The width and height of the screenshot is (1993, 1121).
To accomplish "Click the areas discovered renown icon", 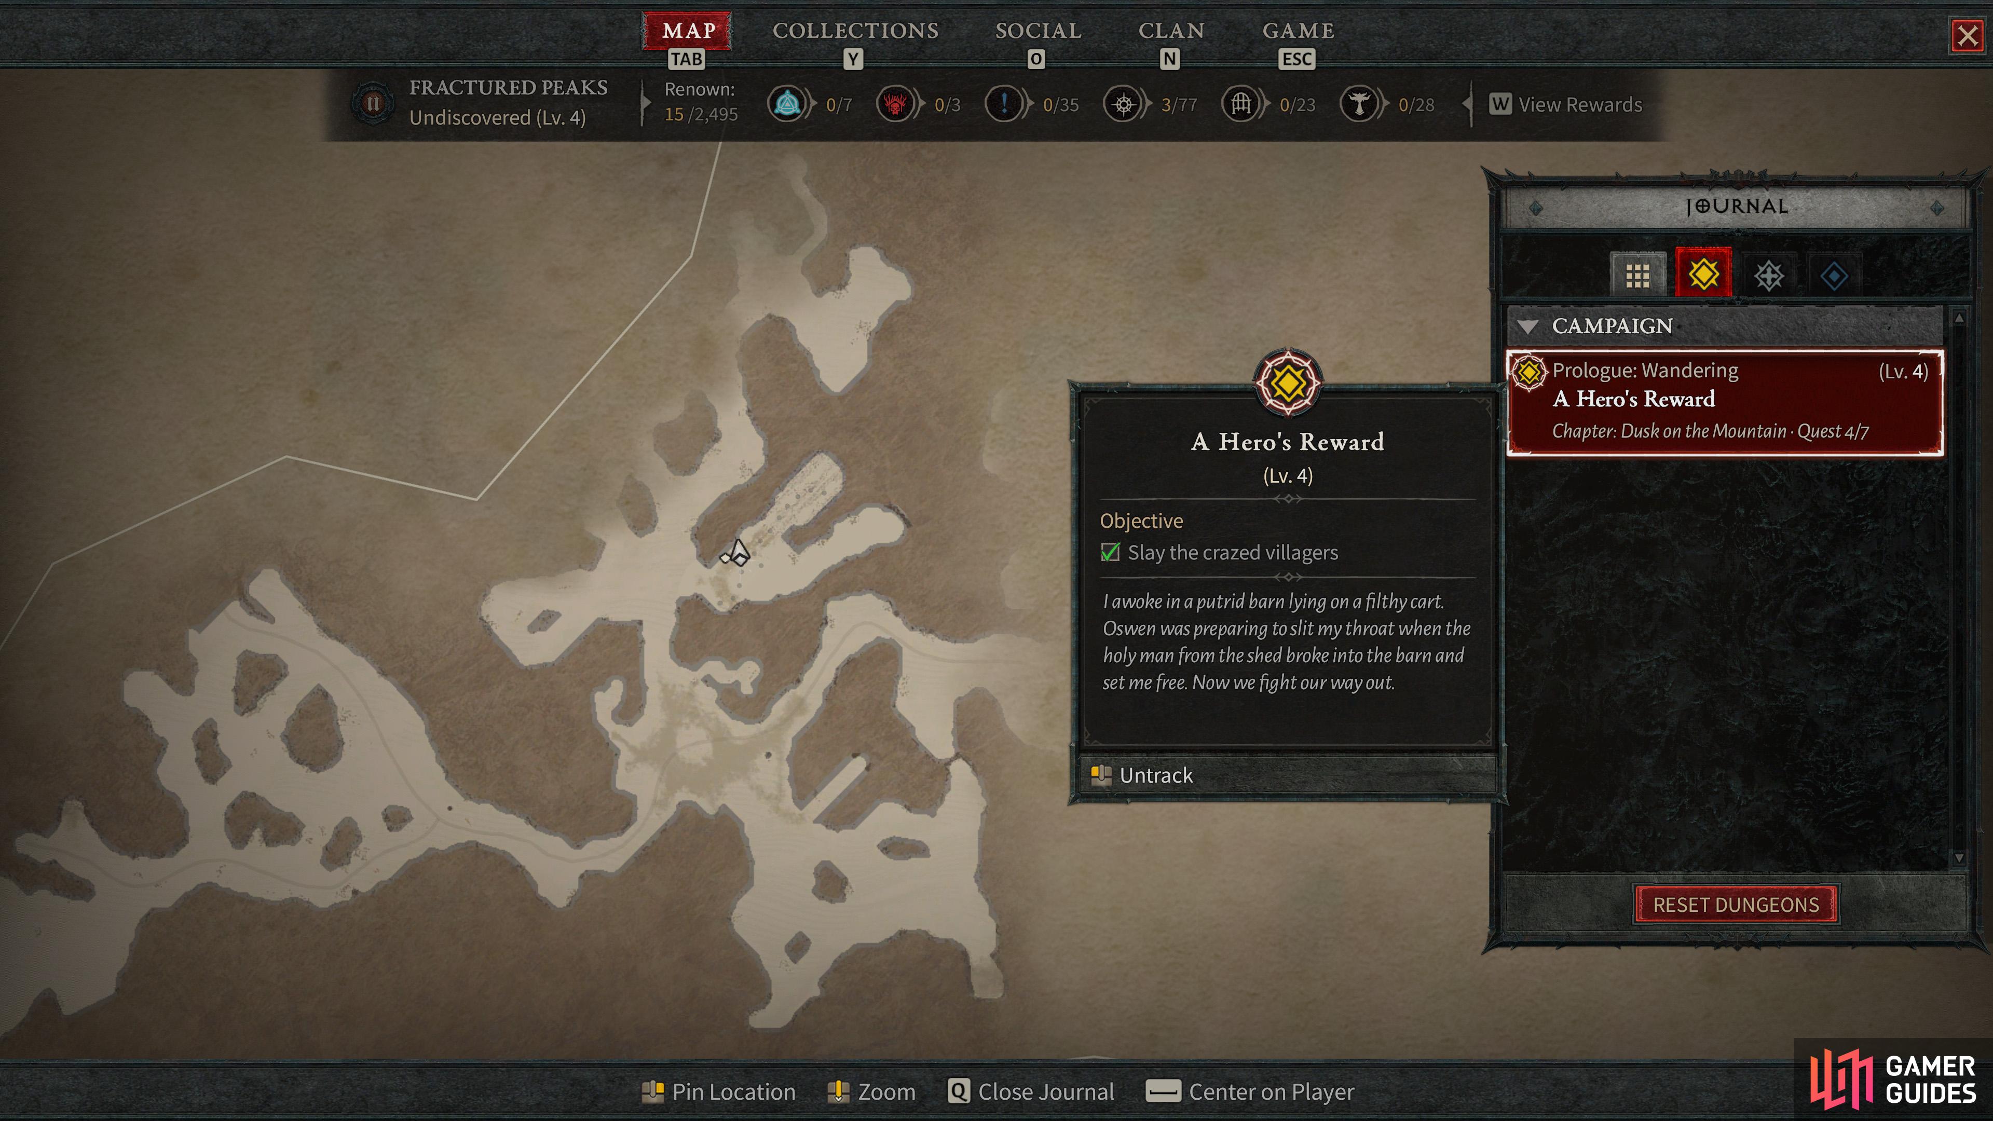I will 1123,104.
